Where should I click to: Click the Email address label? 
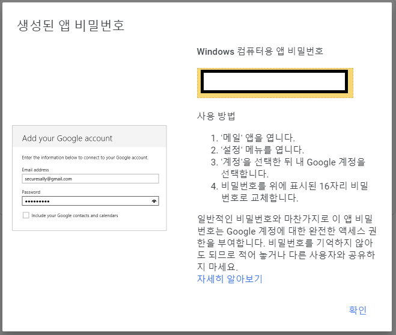[x=35, y=170]
